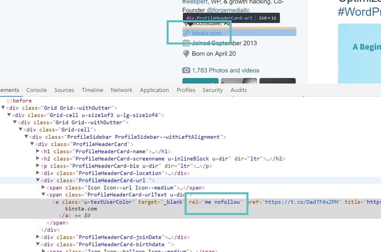This screenshot has width=381, height=252.
Task: Expand the ProfileHeaderCard-location div
Action: [x=38, y=173]
